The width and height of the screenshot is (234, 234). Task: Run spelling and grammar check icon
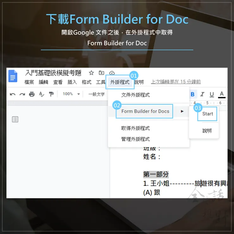pyautogui.click(x=41, y=94)
